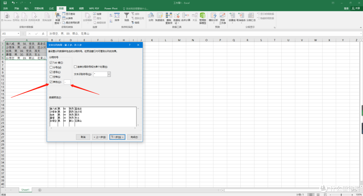This screenshot has width=363, height=196.
Task: Click Sort A to Z ascending icon
Action: click(x=111, y=15)
